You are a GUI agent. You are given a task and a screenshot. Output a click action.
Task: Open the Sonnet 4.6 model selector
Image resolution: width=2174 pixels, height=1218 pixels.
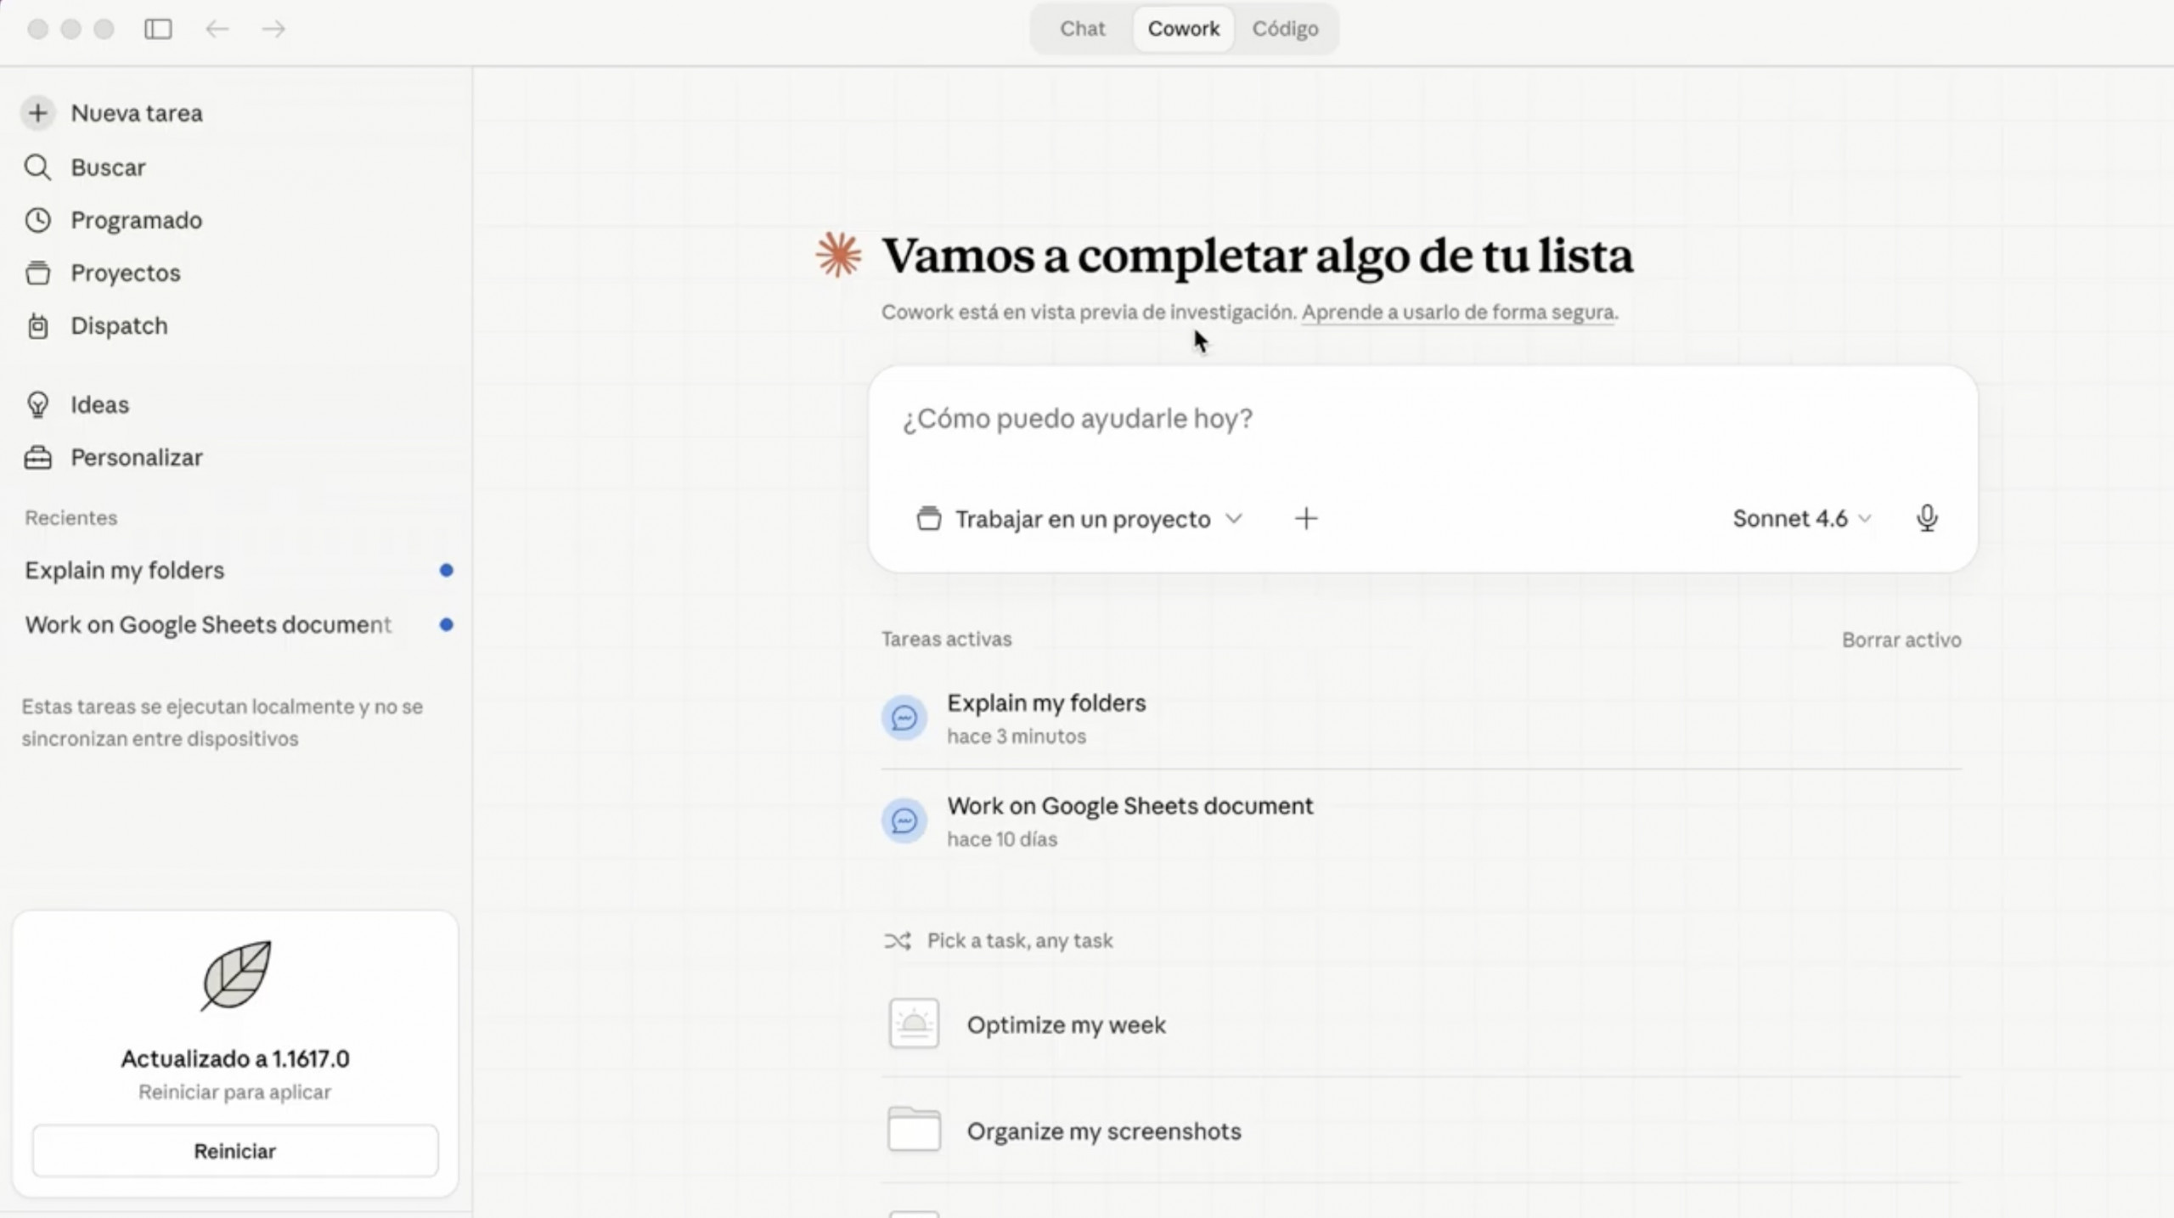pyautogui.click(x=1800, y=518)
